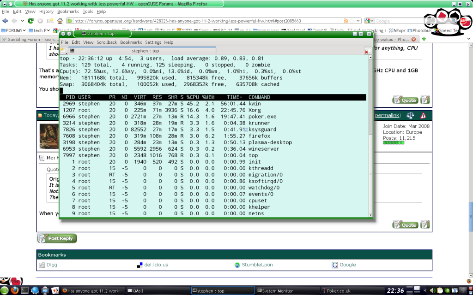Open new Konsole tab icon
Screen dimensions: 473x295
pos(63,51)
